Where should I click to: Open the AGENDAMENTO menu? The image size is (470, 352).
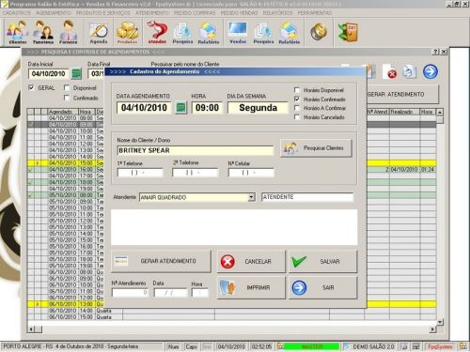click(54, 13)
